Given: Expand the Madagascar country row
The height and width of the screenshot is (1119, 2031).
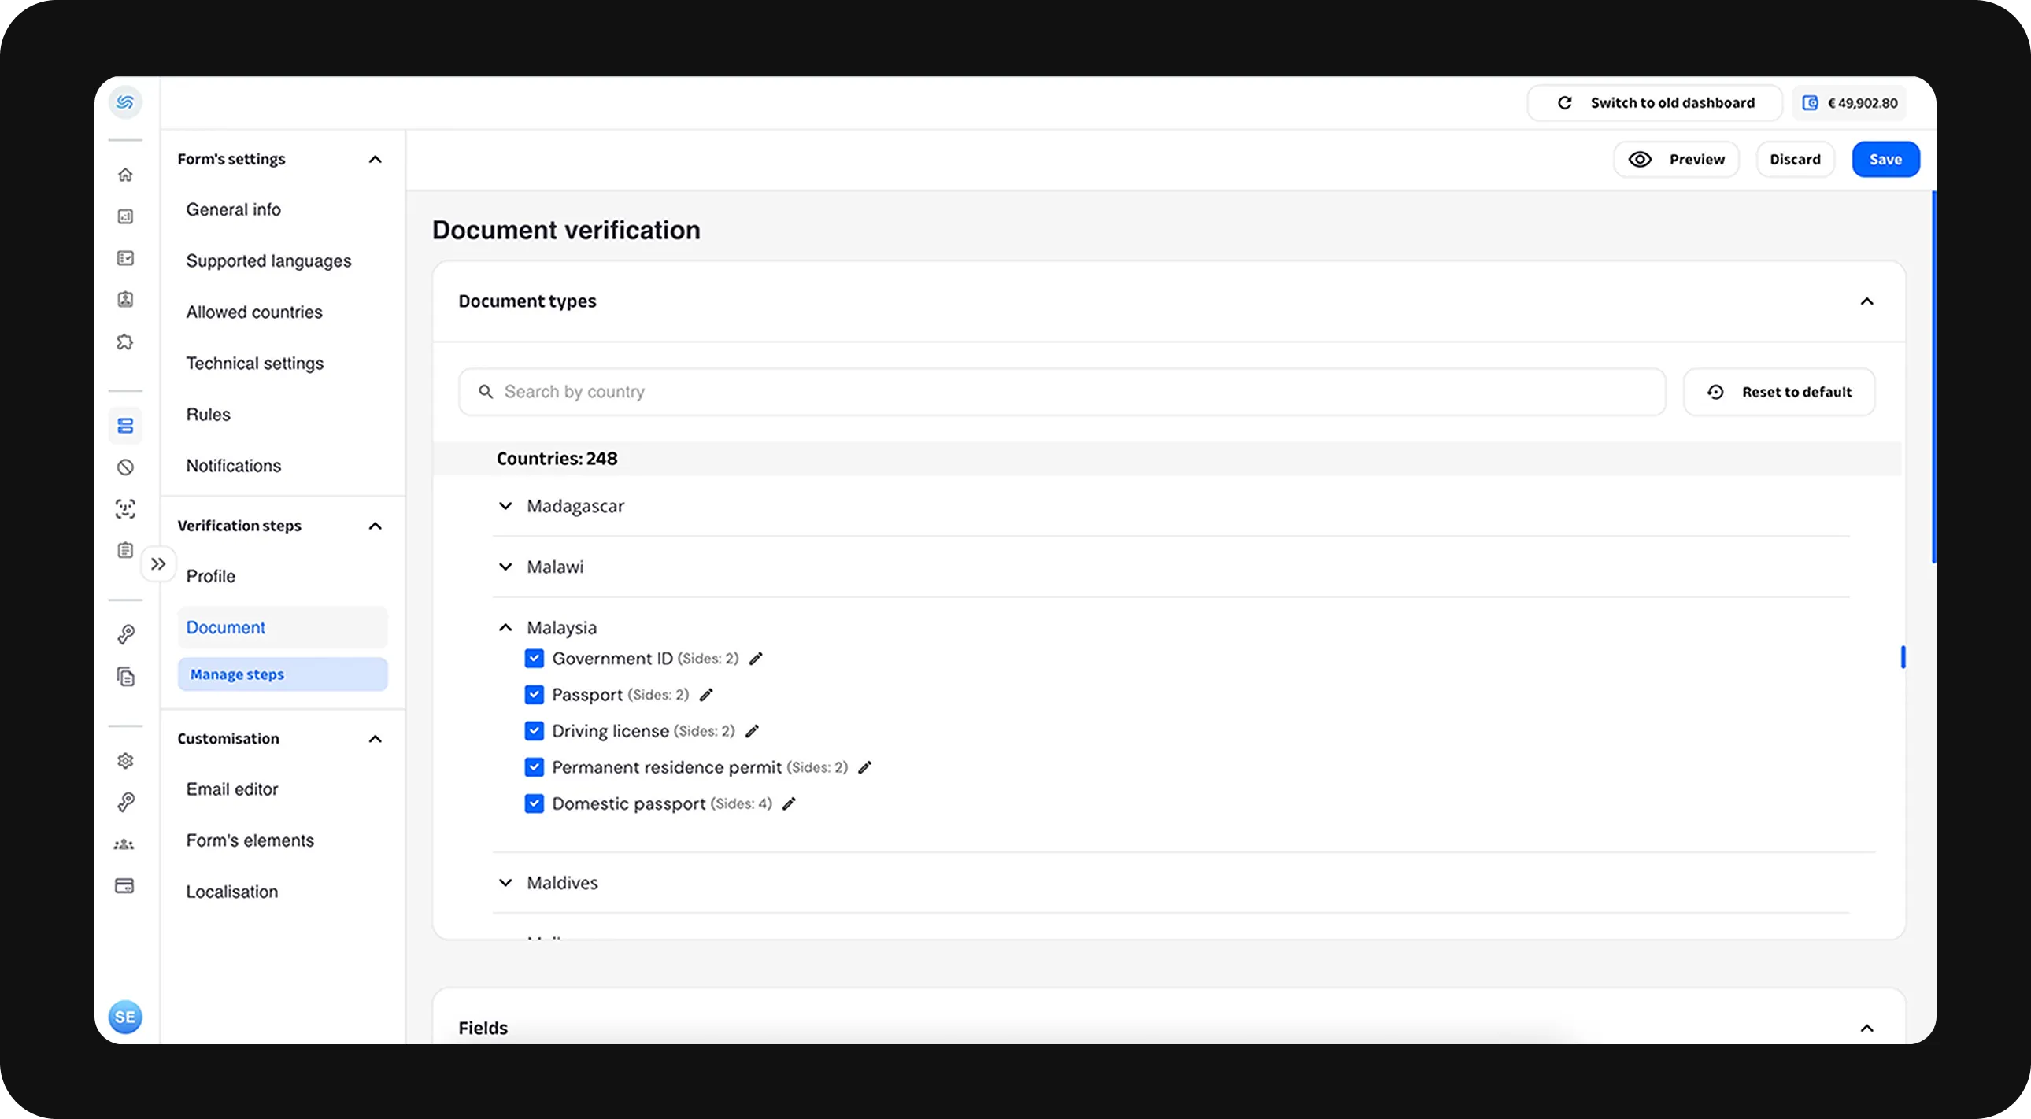Looking at the screenshot, I should pyautogui.click(x=505, y=506).
